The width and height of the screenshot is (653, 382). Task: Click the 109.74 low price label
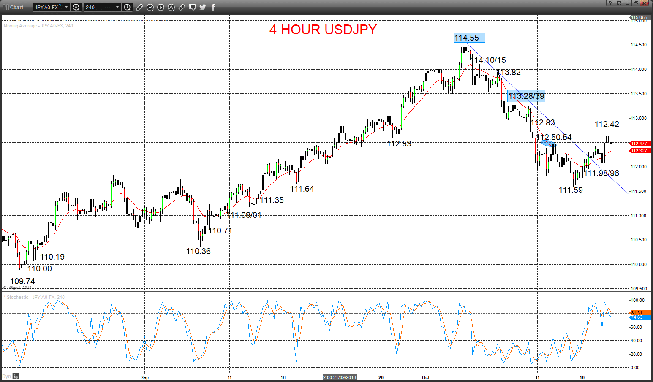click(x=22, y=281)
